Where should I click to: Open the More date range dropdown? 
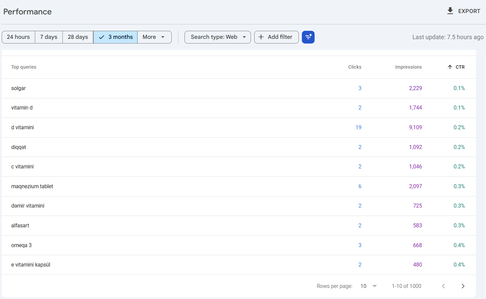point(154,37)
